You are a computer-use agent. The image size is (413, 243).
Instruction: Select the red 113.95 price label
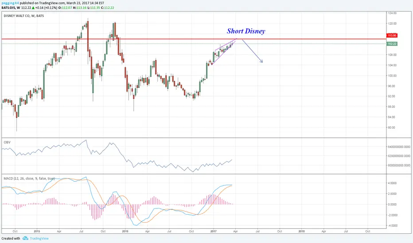(392, 35)
